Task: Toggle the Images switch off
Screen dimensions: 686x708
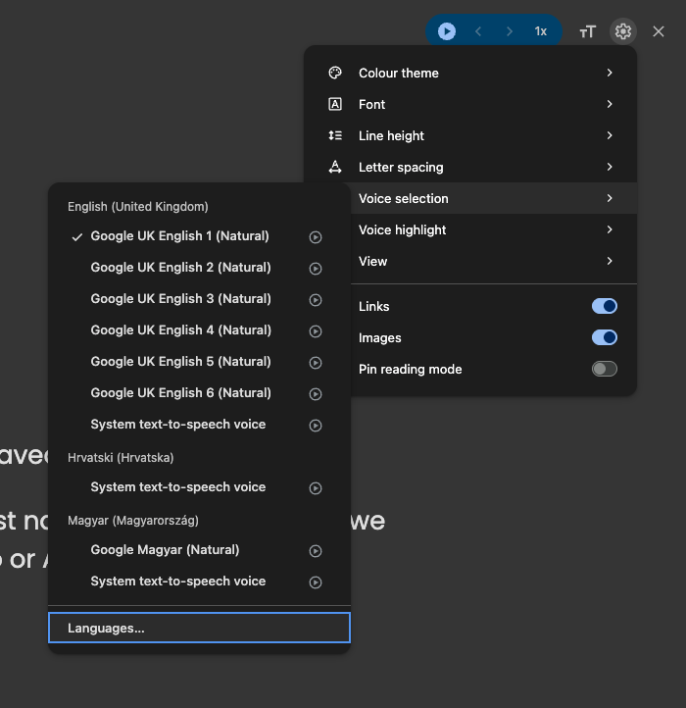Action: (605, 337)
